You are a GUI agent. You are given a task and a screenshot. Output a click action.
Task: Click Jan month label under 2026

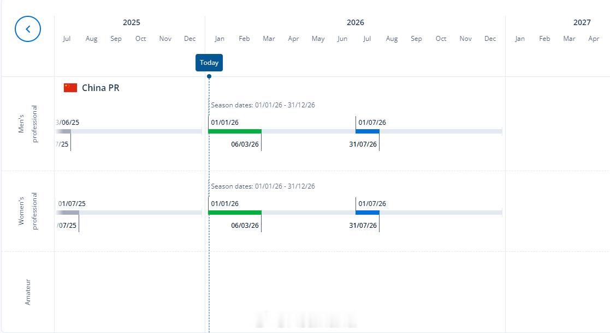(220, 38)
